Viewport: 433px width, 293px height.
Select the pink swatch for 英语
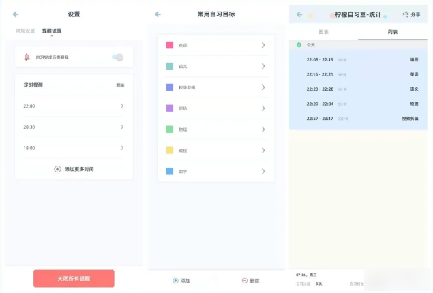[170, 45]
